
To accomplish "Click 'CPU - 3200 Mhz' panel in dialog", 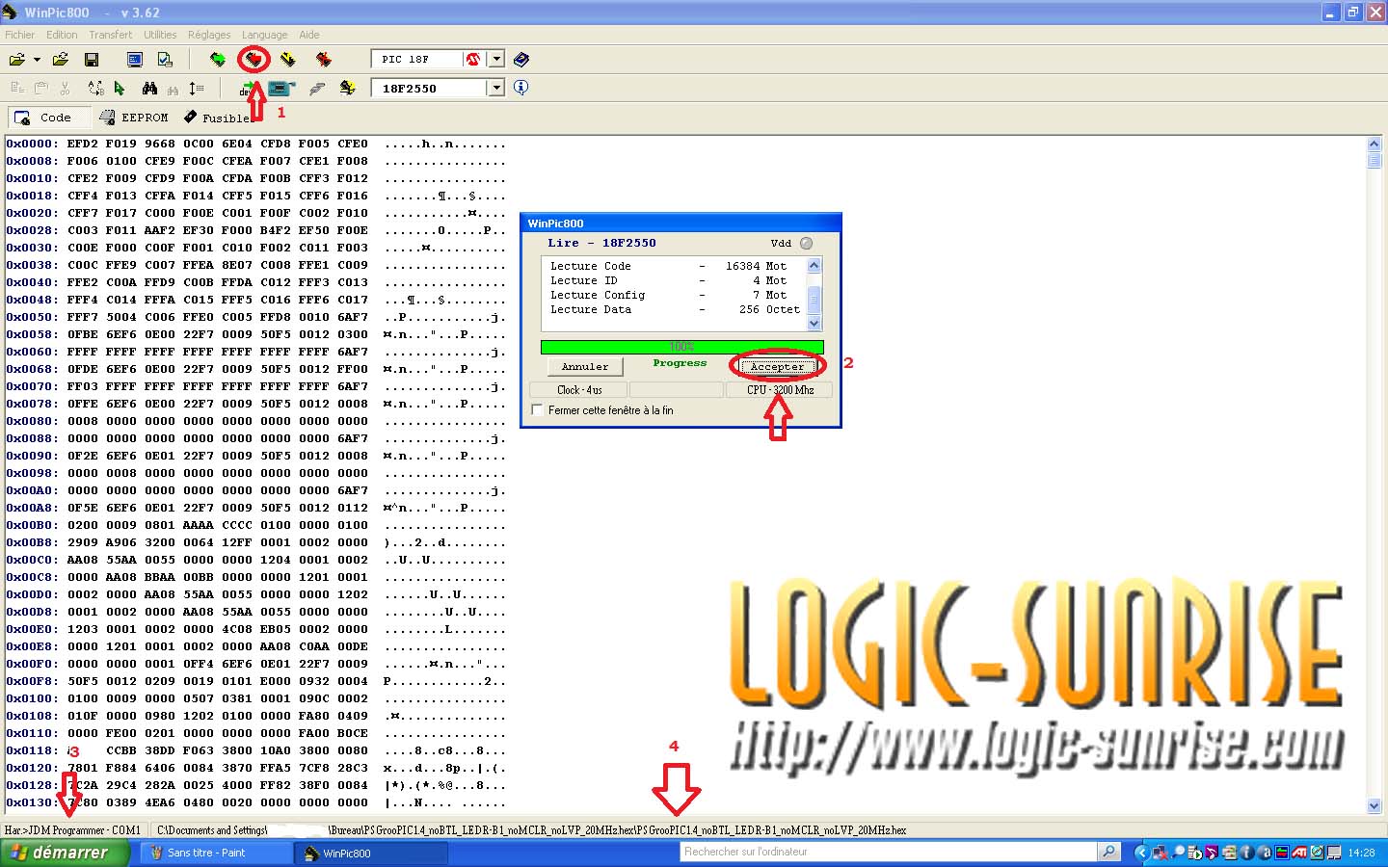I will 780,390.
